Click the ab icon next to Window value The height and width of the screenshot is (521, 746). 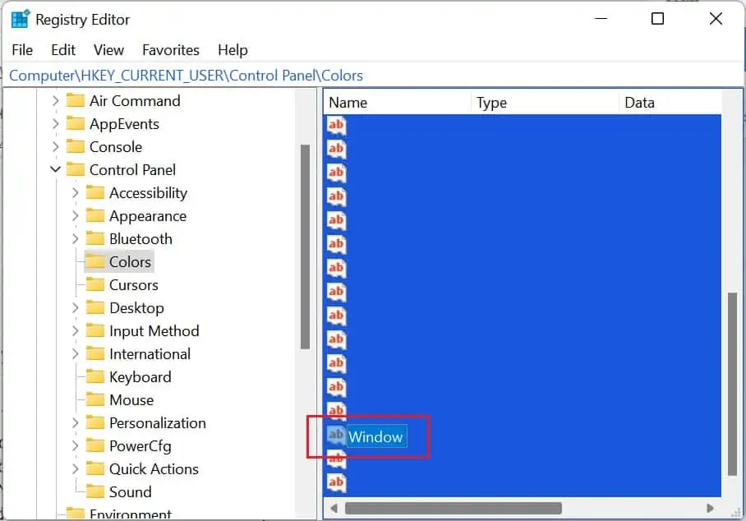tap(337, 436)
